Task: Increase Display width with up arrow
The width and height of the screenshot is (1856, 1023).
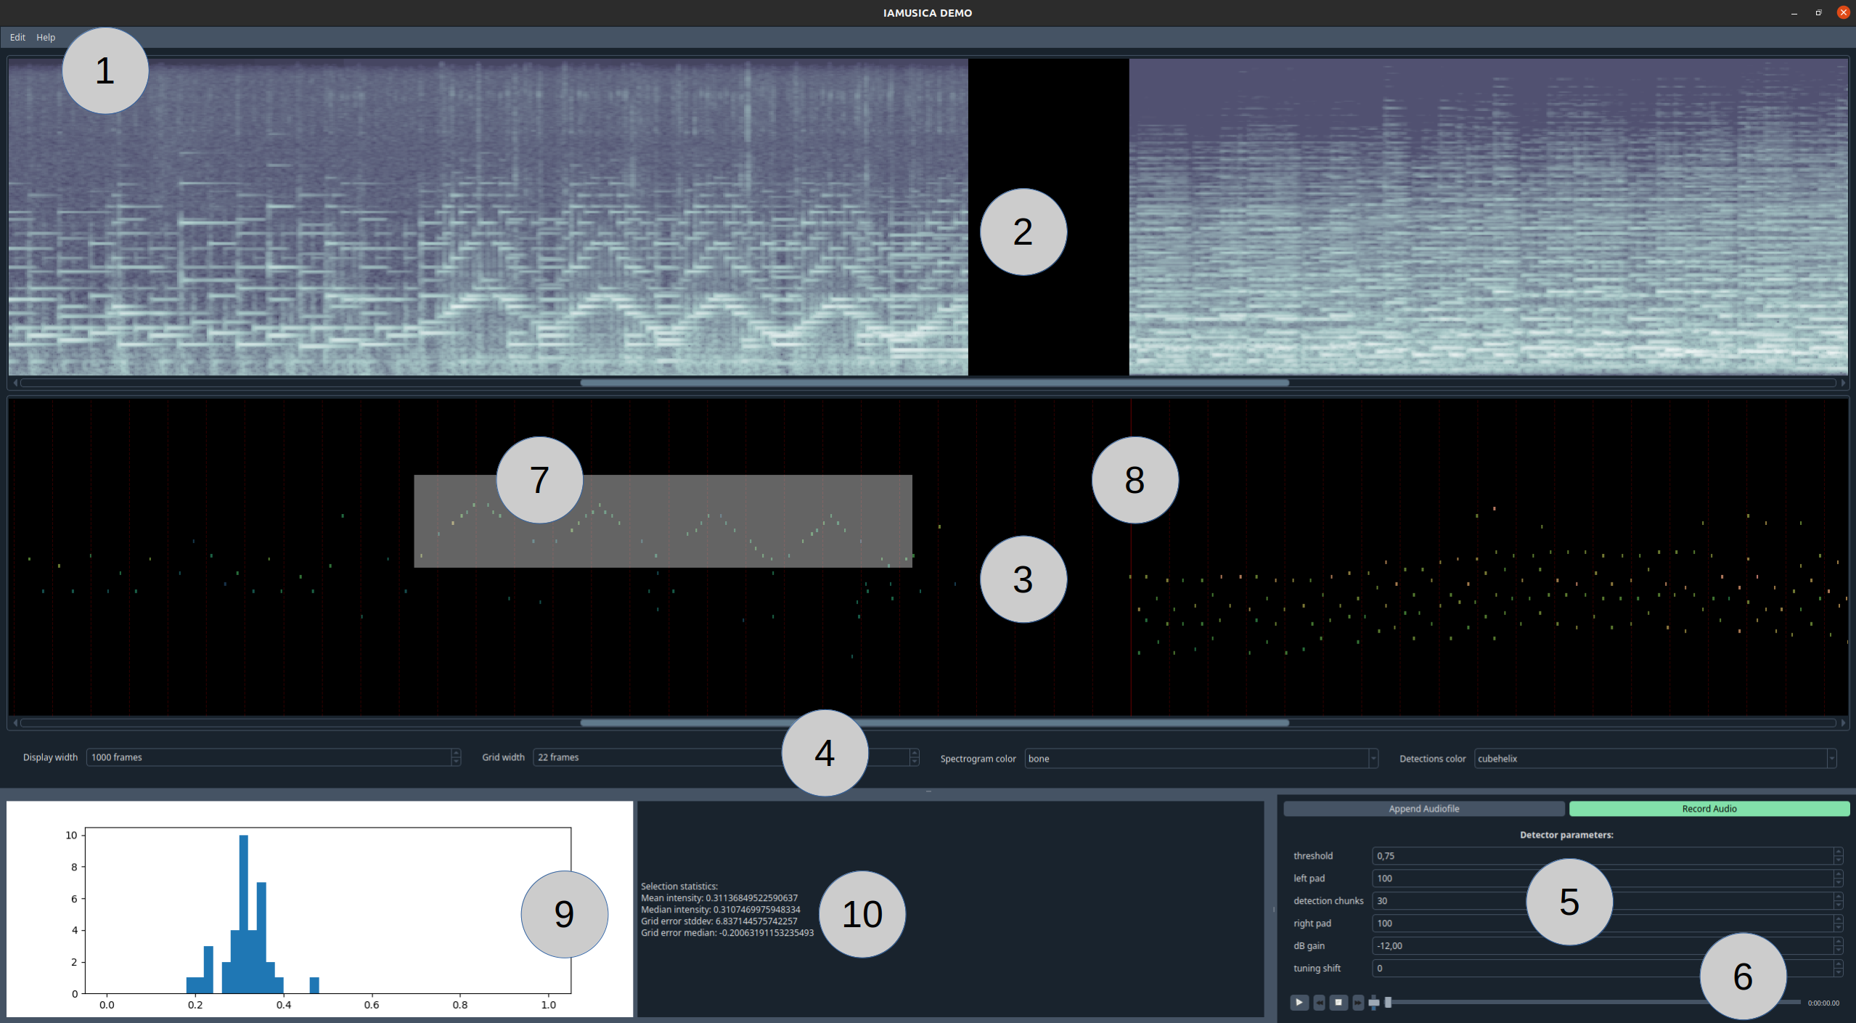Action: click(x=456, y=753)
